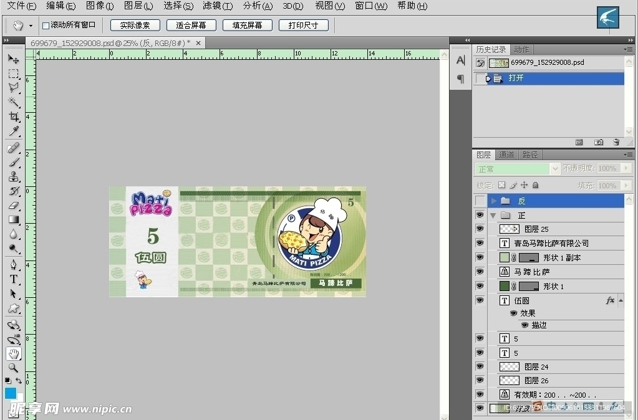Screen dimensions: 638x420
Task: Hide the 正 layer group
Action: click(x=480, y=215)
